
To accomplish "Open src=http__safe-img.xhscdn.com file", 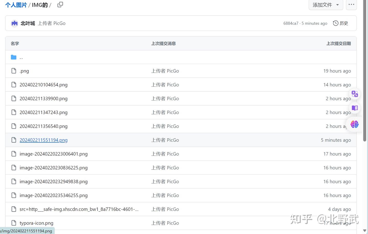I will point(79,209).
